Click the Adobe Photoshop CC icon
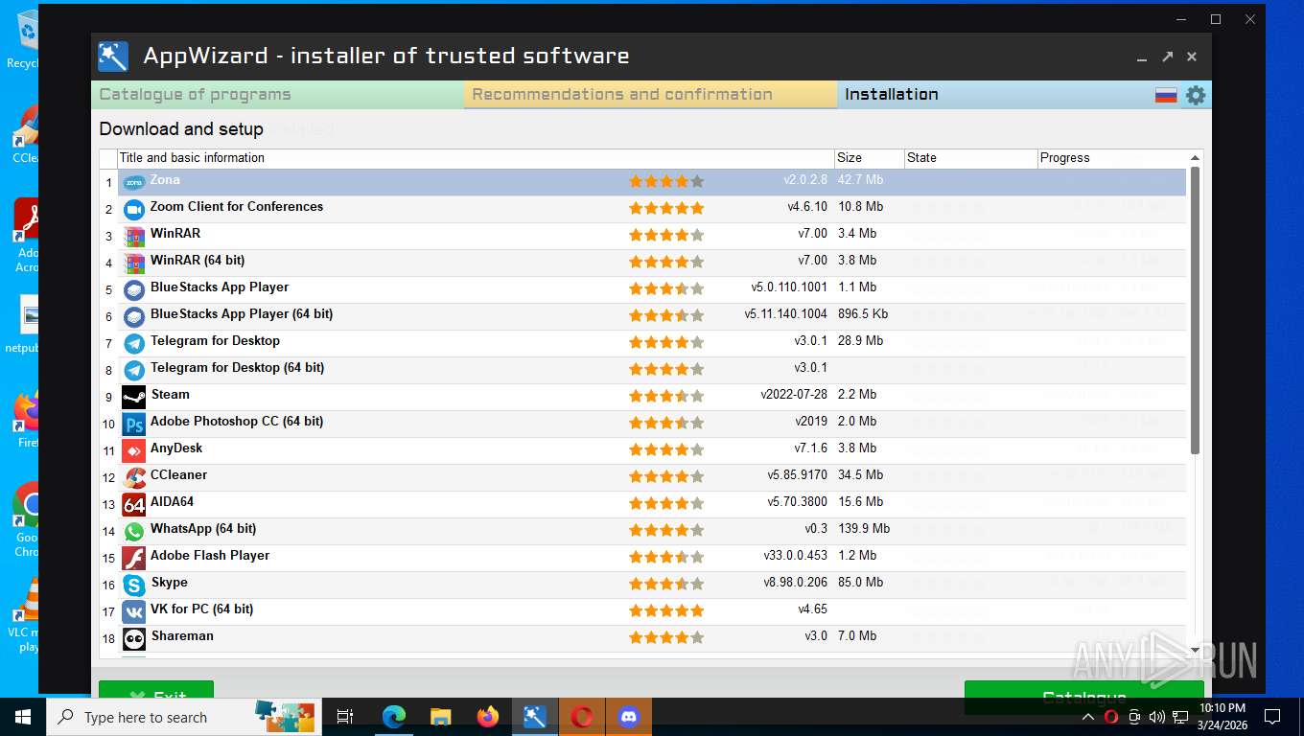The height and width of the screenshot is (736, 1304). [x=134, y=424]
